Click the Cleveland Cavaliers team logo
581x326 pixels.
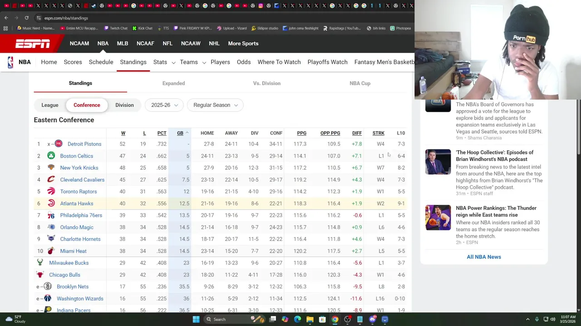[51, 180]
